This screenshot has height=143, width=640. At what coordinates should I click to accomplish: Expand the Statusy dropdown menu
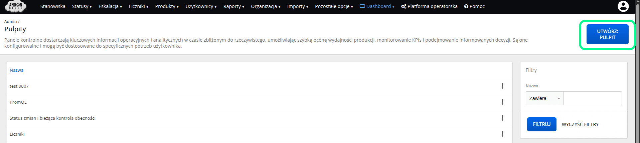click(82, 6)
